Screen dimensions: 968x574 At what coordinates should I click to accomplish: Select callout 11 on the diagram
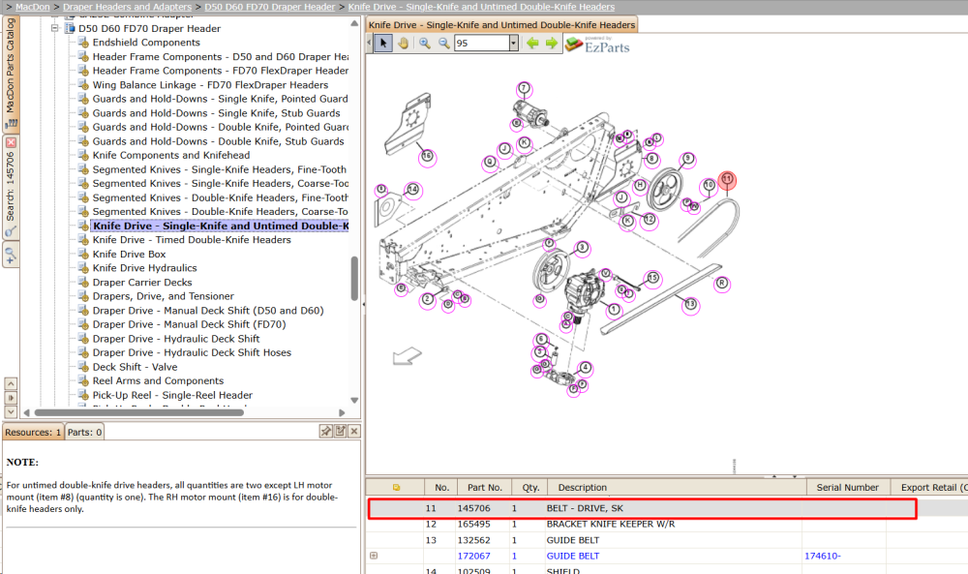(x=727, y=180)
